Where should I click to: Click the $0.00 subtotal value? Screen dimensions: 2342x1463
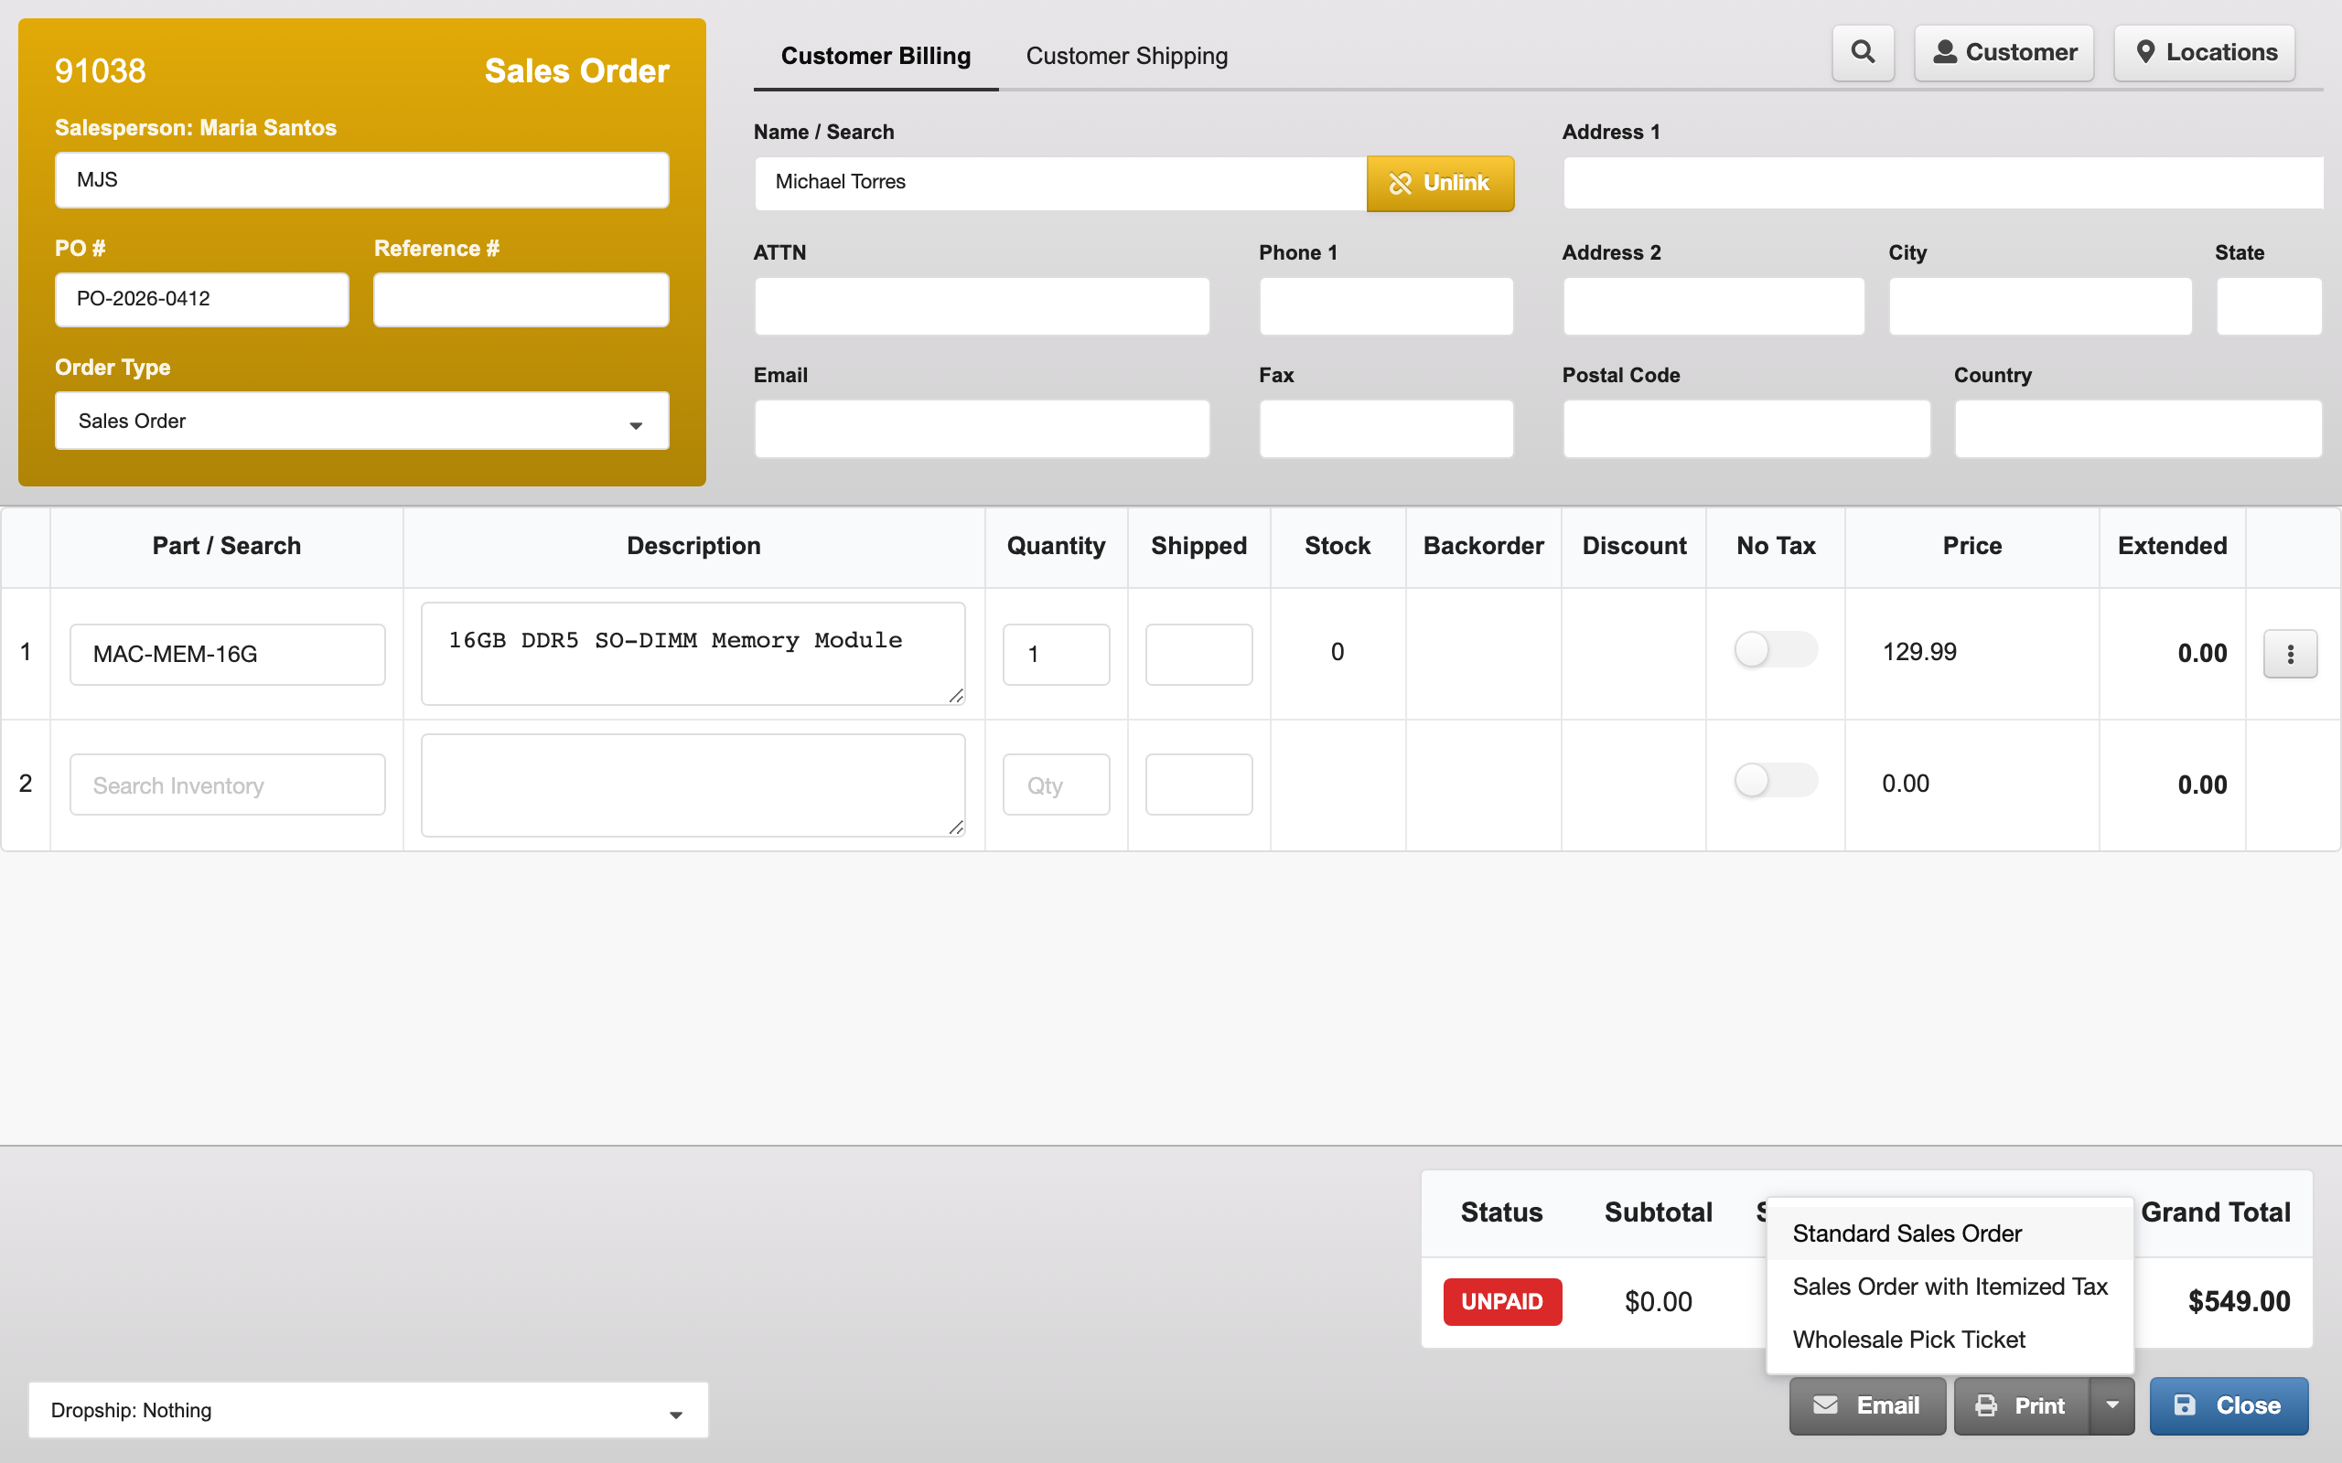point(1658,1301)
